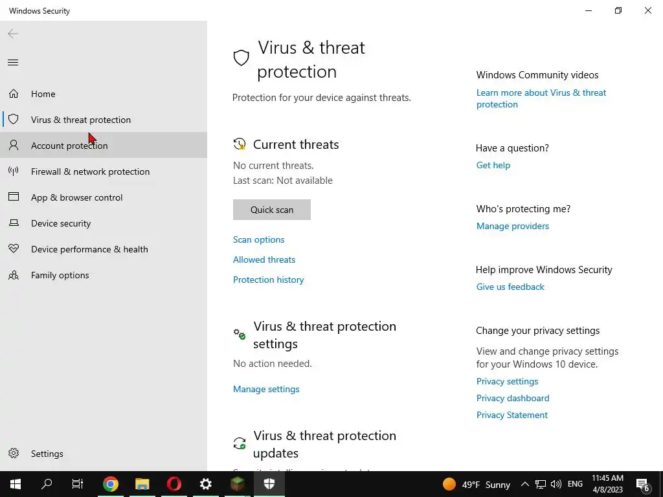Open the volume speaker tray icon
This screenshot has height=497, width=663.
click(x=556, y=484)
